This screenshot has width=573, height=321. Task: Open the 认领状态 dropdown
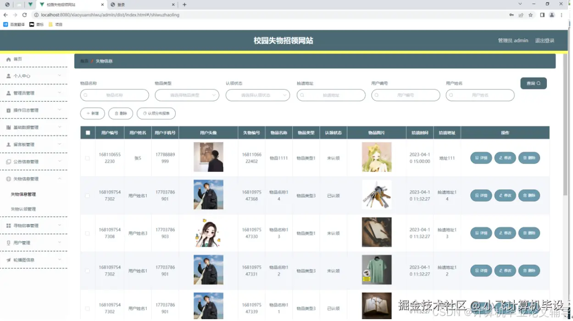(258, 95)
